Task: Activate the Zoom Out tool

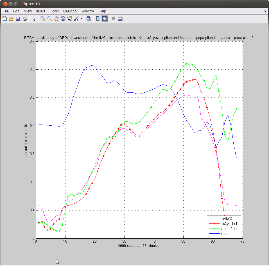Action: [x=49, y=19]
